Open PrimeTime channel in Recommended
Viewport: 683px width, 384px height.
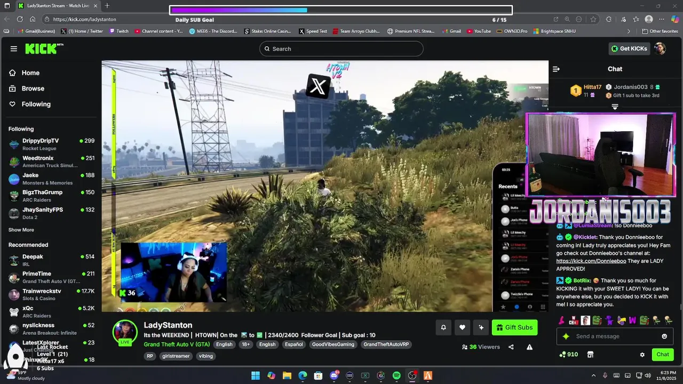[51, 277]
